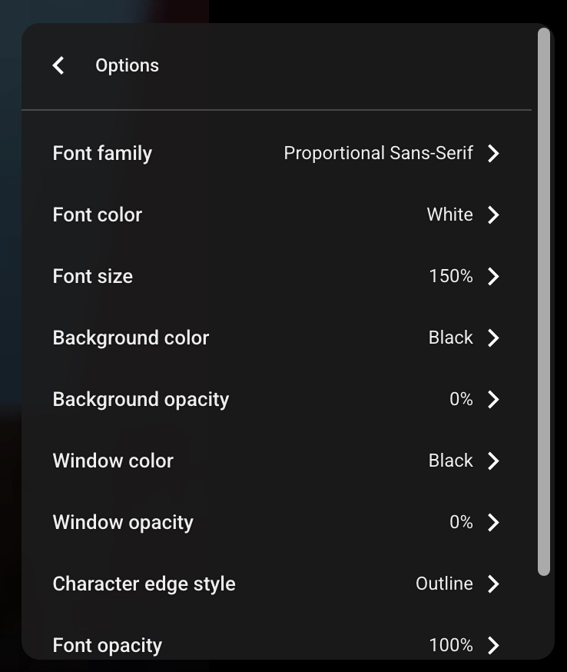Open chevron next to Proportional Sans-Serif

pyautogui.click(x=493, y=154)
